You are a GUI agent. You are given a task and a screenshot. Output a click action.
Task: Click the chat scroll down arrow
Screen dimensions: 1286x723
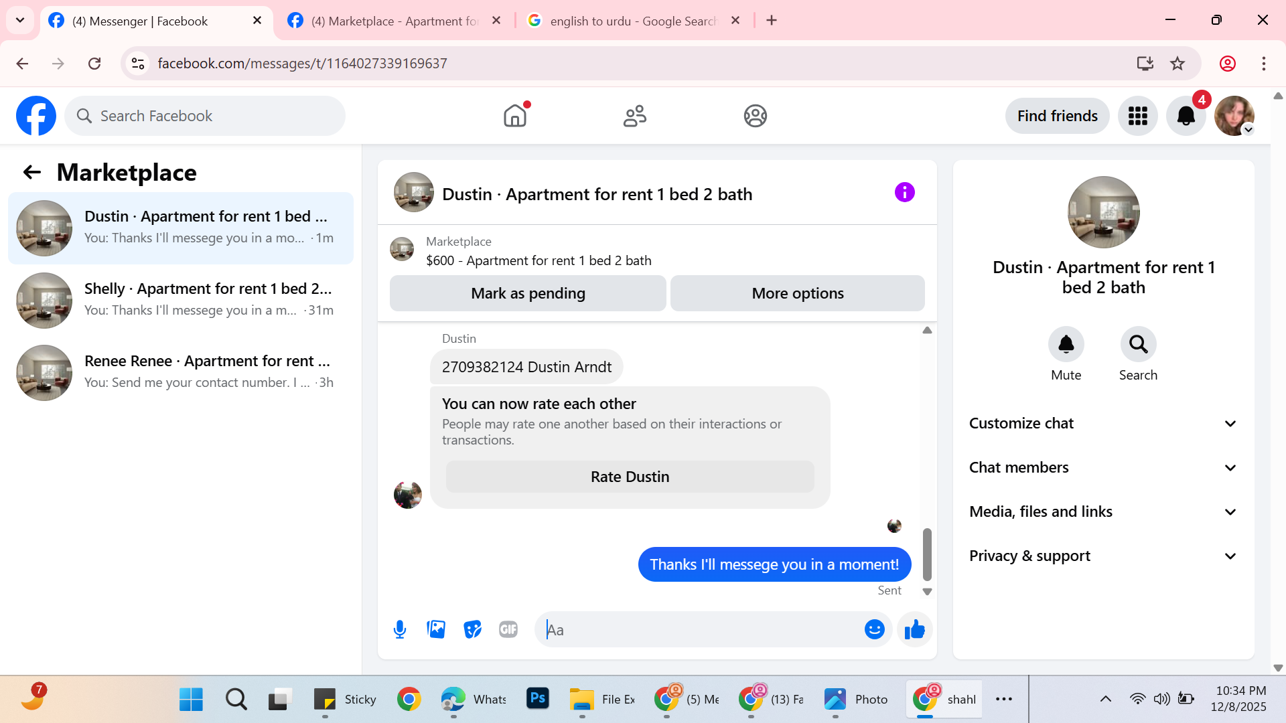[927, 592]
